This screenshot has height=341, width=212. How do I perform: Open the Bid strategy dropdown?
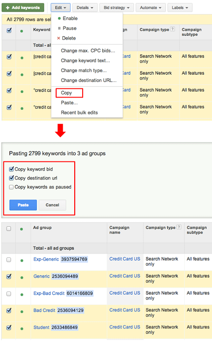116,7
